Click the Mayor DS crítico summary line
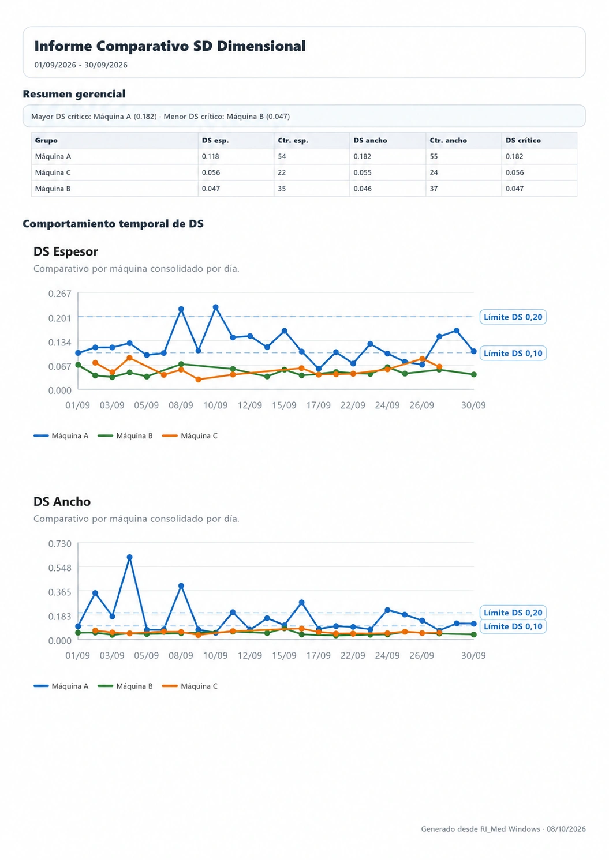This screenshot has width=609, height=860. click(x=160, y=117)
